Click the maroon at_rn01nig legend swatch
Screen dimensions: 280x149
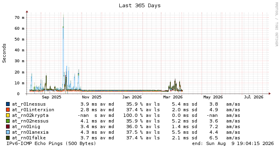click(8, 127)
